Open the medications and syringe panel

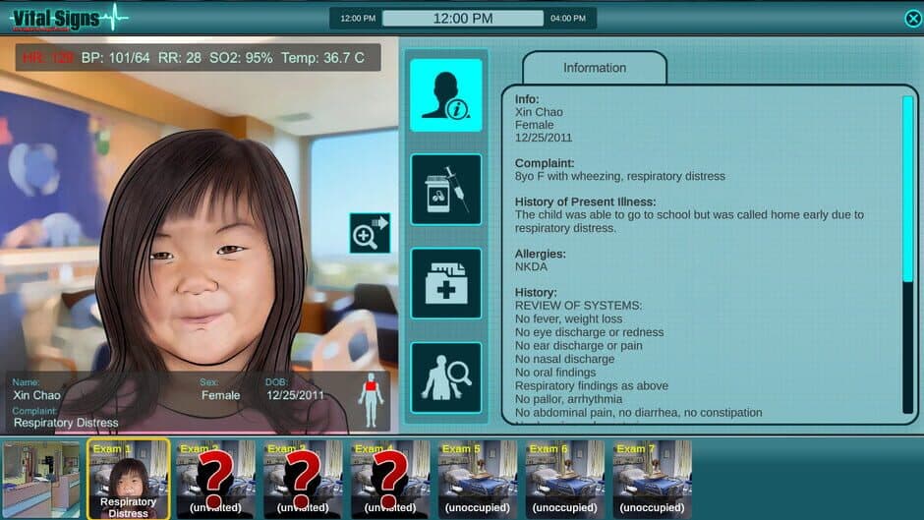pyautogui.click(x=446, y=190)
